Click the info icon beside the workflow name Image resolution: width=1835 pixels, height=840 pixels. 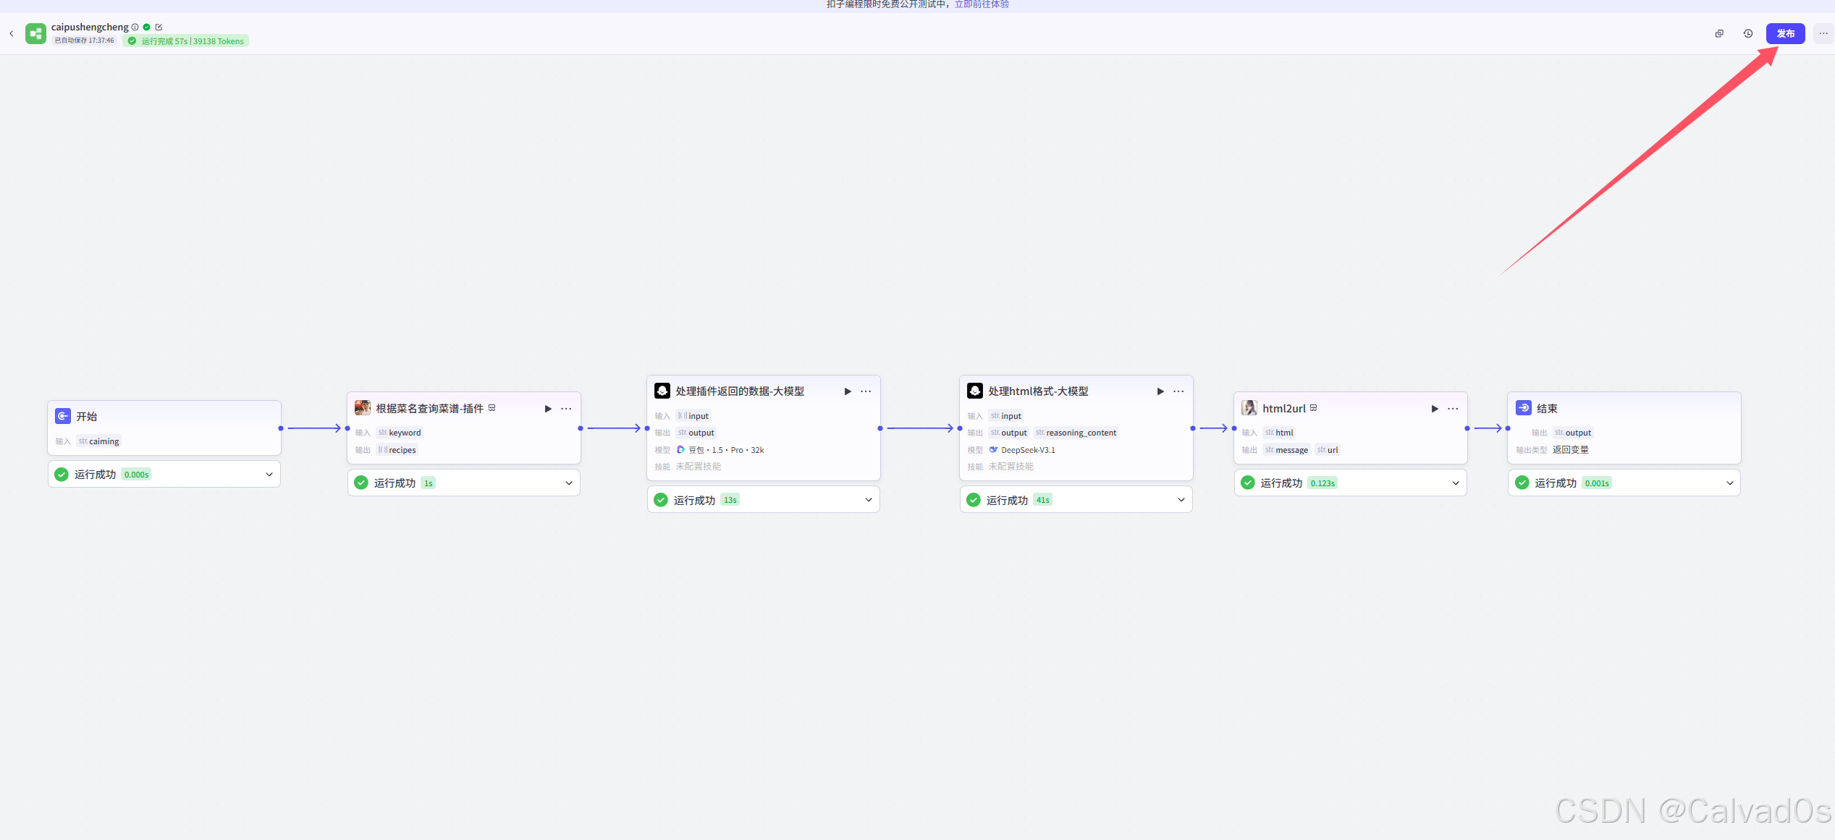pos(135,27)
